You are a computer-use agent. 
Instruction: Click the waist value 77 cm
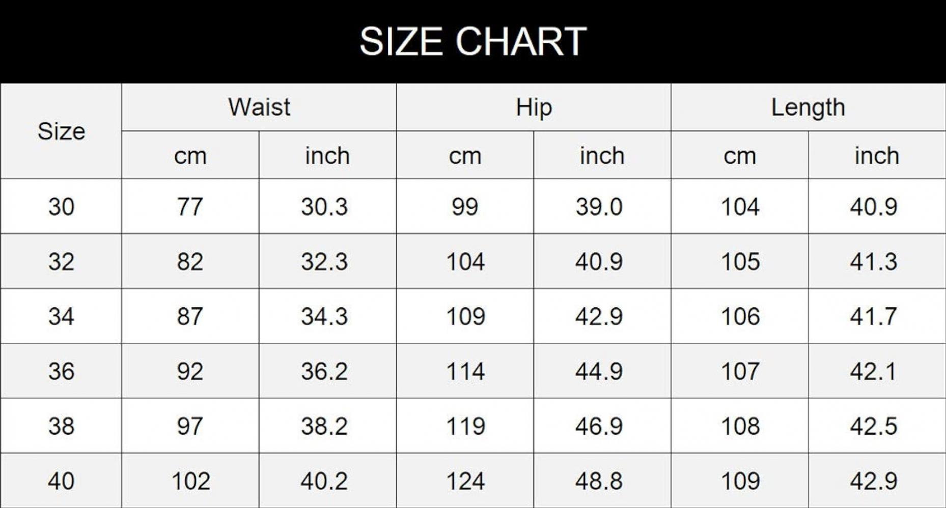[x=190, y=207]
